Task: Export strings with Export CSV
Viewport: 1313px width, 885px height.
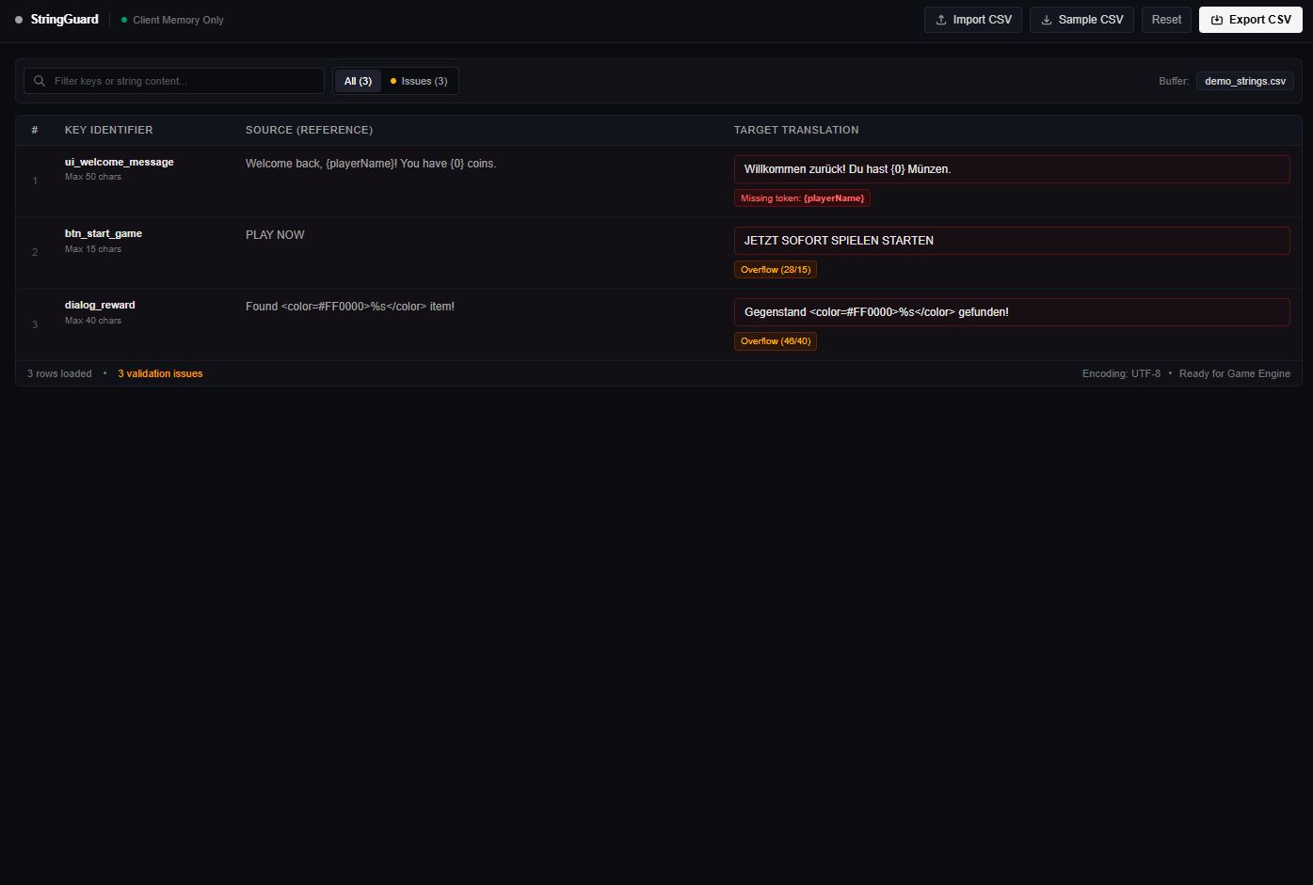Action: 1251,20
